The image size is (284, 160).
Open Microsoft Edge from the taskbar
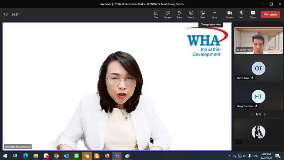click(x=26, y=156)
